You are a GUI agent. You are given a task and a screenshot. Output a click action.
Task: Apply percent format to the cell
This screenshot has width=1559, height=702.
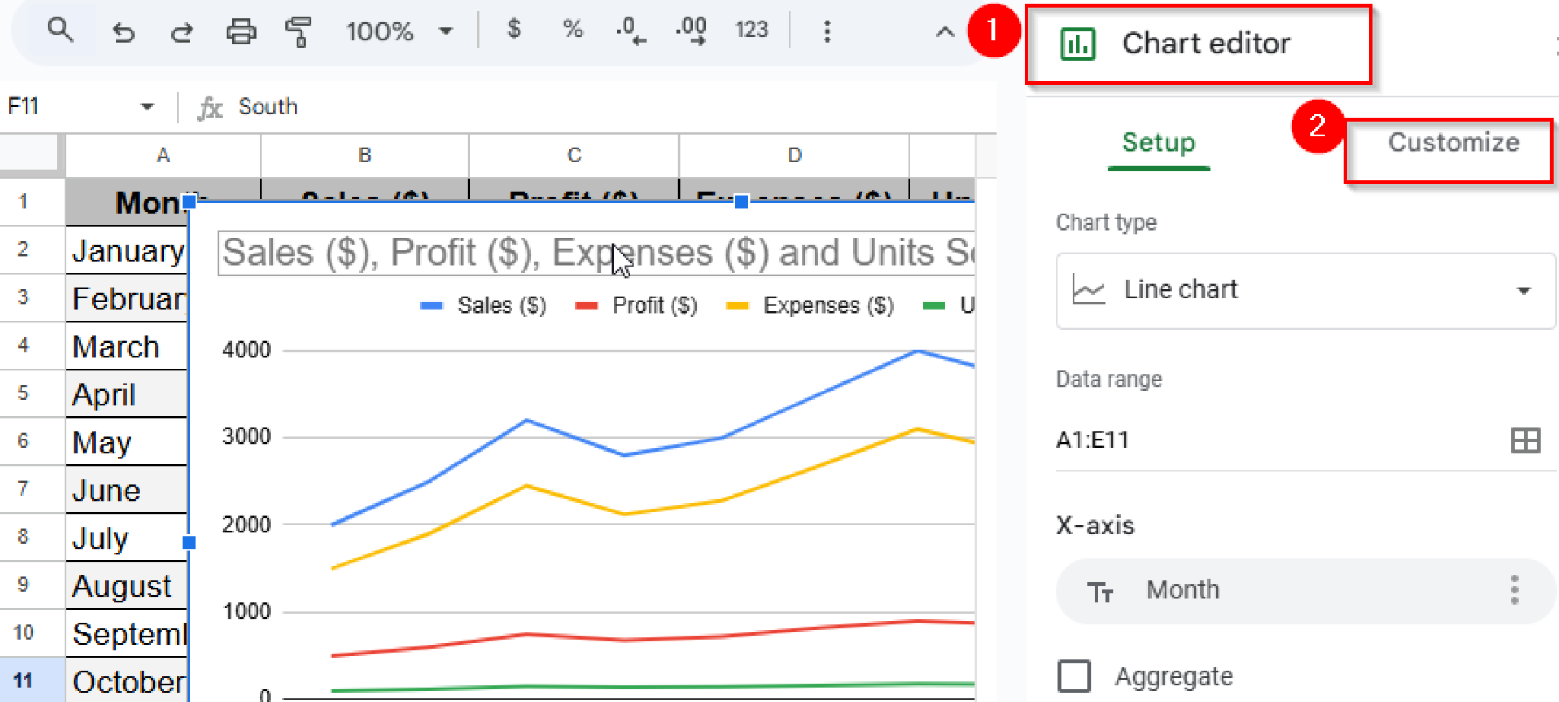[572, 30]
